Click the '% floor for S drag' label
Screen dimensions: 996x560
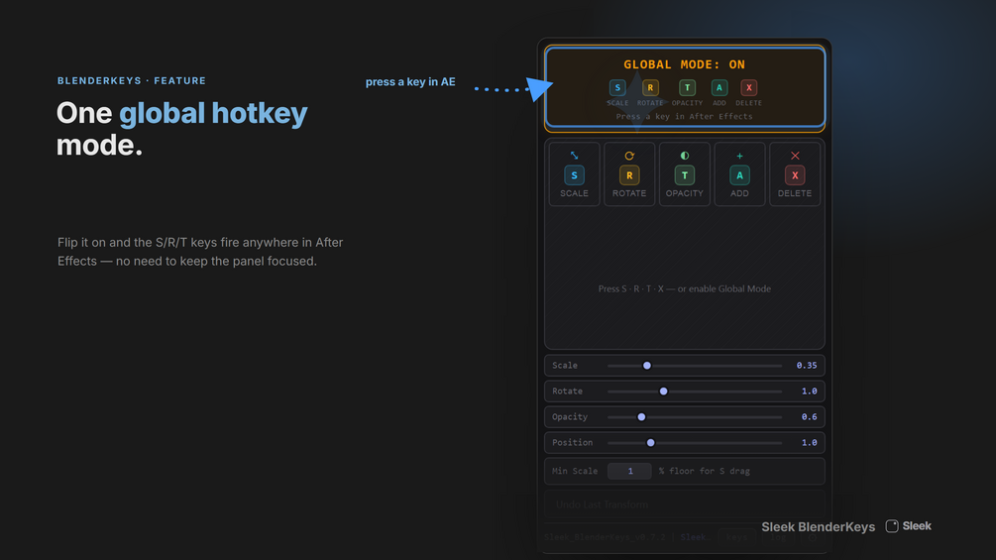tap(704, 471)
